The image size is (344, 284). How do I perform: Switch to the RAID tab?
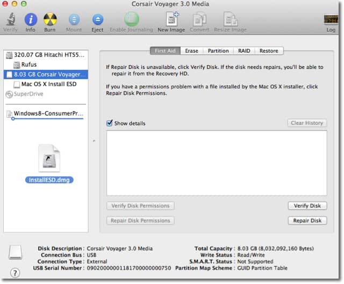pyautogui.click(x=244, y=51)
